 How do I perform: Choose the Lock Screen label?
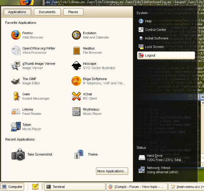point(154,47)
